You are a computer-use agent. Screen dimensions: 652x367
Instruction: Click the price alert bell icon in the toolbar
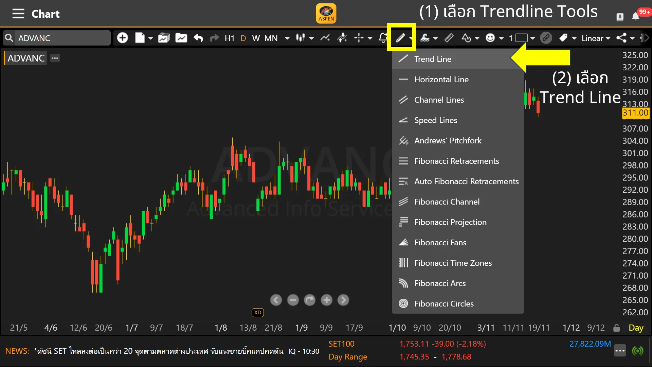click(x=383, y=38)
